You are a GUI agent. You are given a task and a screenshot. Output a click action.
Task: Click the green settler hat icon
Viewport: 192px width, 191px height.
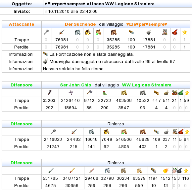coord(181,93)
